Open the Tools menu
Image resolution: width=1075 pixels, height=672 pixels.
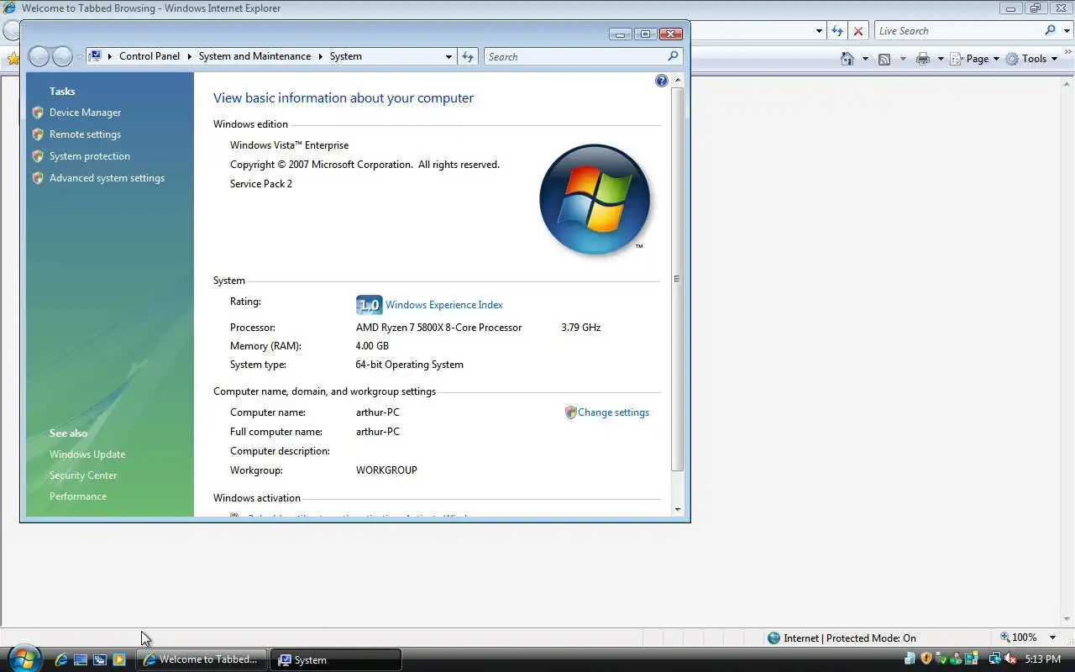pos(1032,59)
